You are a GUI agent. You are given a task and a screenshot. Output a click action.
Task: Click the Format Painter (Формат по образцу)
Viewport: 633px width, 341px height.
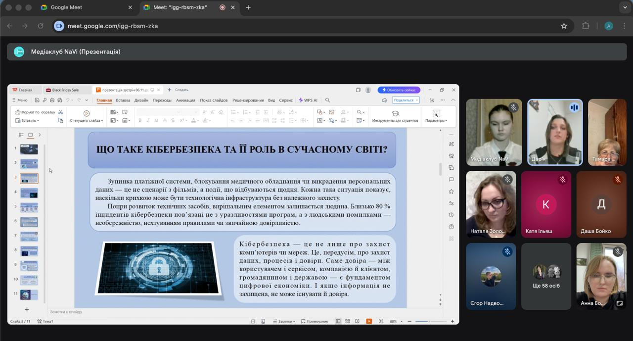tap(35, 112)
